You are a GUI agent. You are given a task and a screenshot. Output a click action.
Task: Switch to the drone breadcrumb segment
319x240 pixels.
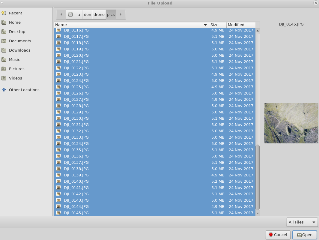(99, 14)
